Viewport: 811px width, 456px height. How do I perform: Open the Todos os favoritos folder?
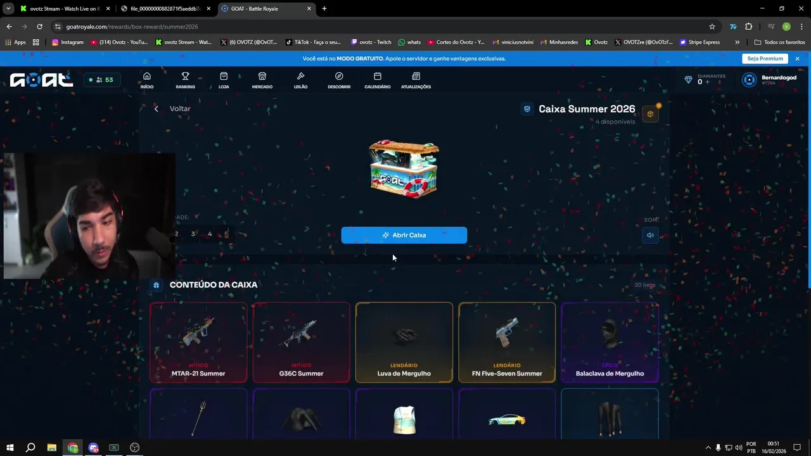coord(779,42)
